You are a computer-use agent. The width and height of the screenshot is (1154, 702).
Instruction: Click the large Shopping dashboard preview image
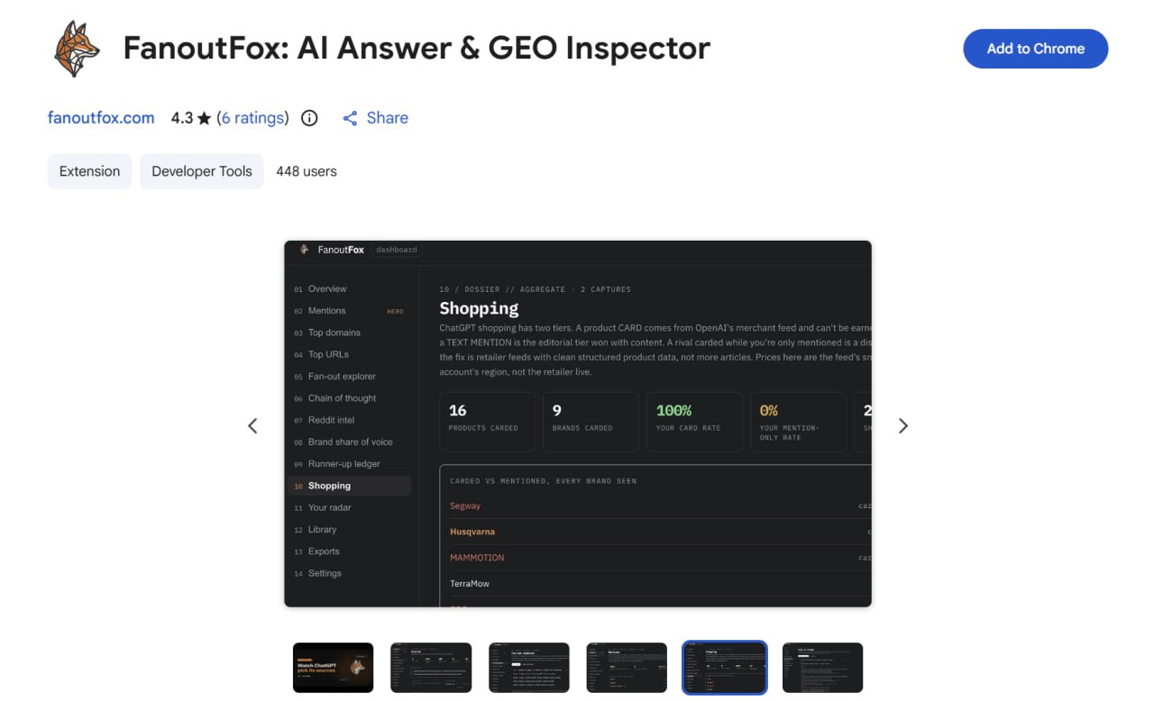(x=578, y=424)
